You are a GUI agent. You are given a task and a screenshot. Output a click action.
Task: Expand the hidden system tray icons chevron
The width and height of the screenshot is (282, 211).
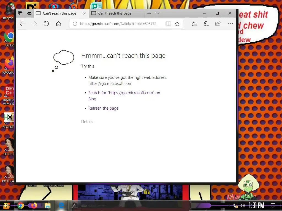pos(229,206)
